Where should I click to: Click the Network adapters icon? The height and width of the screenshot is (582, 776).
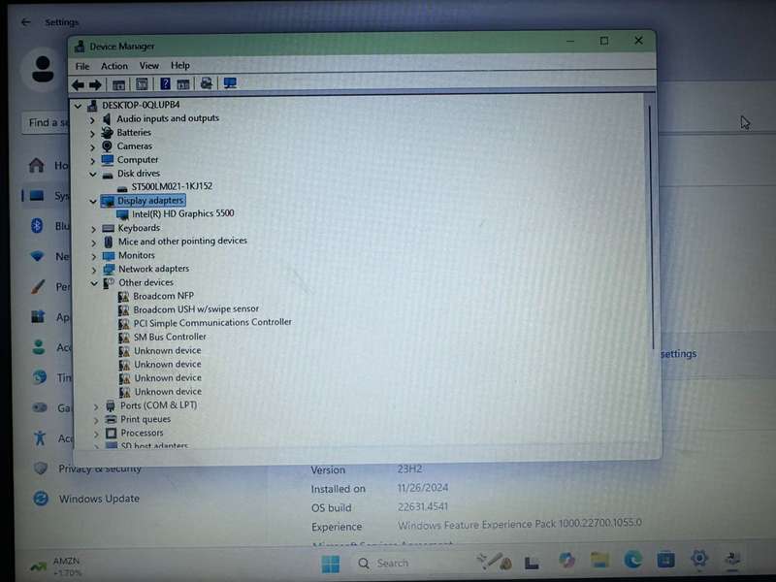point(109,269)
